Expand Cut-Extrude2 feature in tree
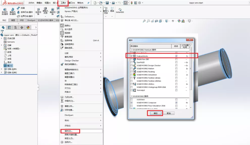Image resolution: width=250 pixels, height=145 pixels. (x=1, y=72)
